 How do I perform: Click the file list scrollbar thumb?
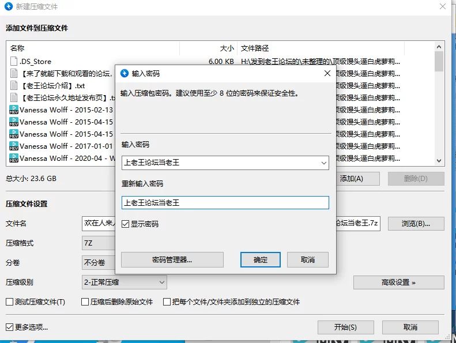click(439, 61)
